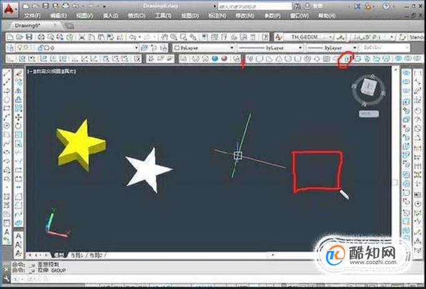Select the Array modify tool

click(19, 109)
